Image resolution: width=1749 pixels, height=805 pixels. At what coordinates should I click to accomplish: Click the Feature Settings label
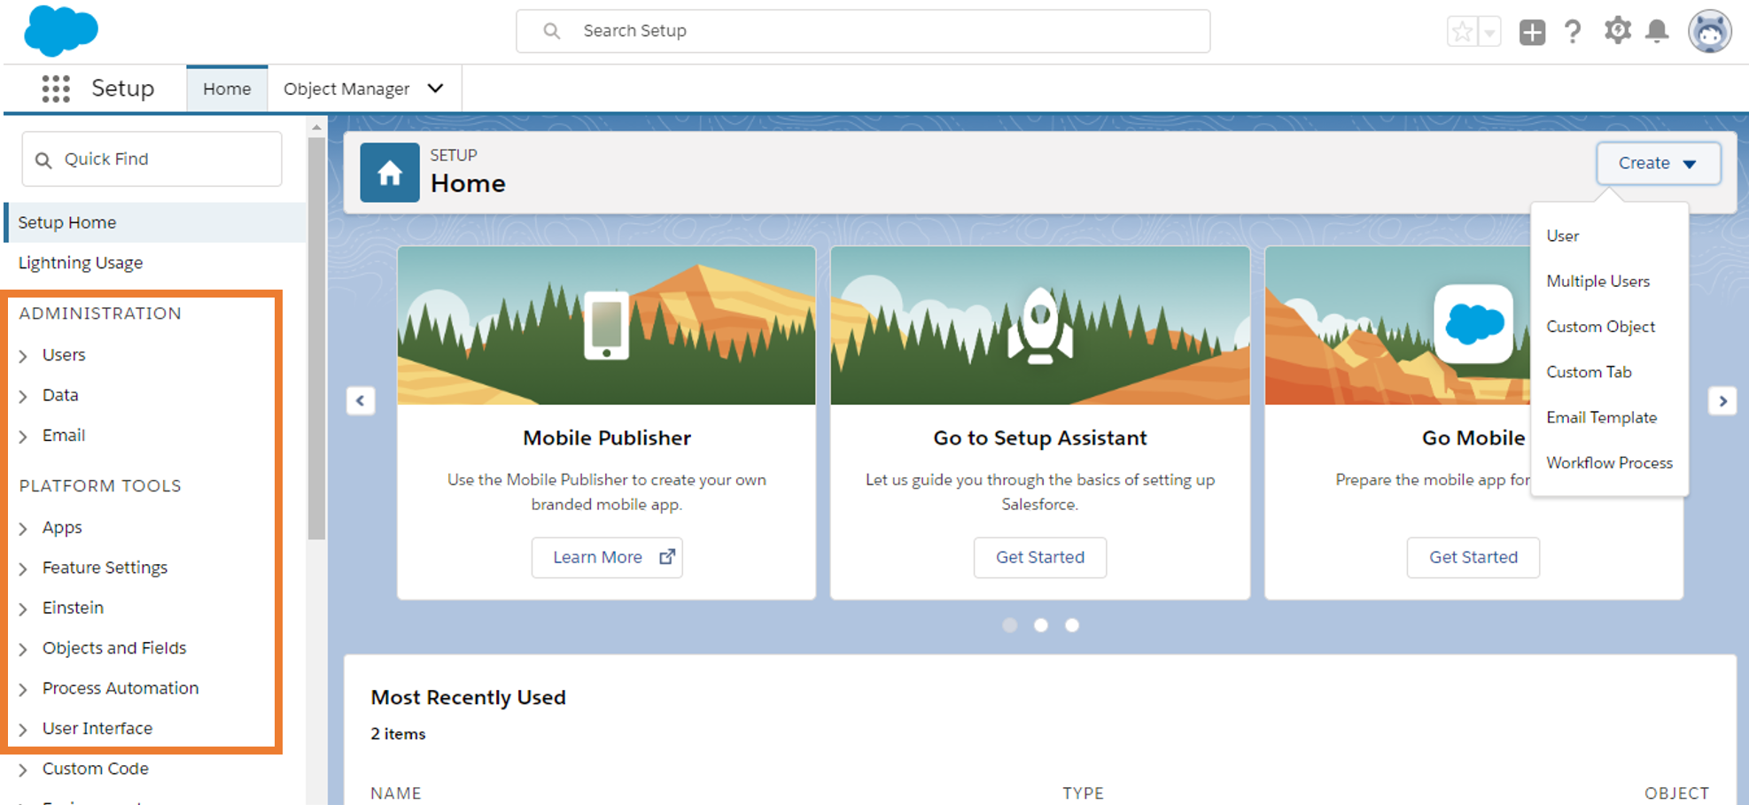pyautogui.click(x=105, y=568)
